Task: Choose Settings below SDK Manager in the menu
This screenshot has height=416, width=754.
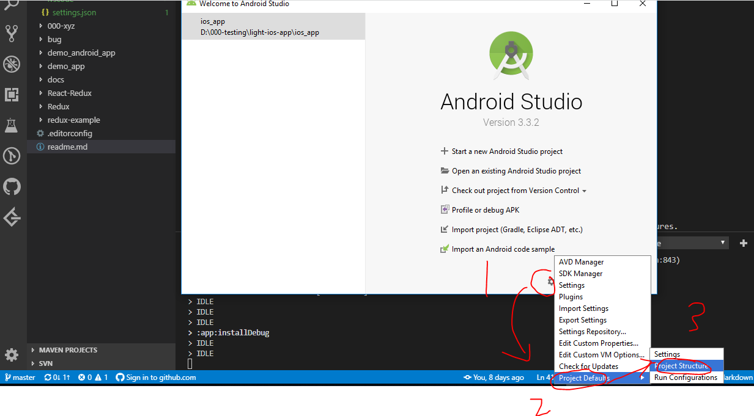Action: (602, 285)
